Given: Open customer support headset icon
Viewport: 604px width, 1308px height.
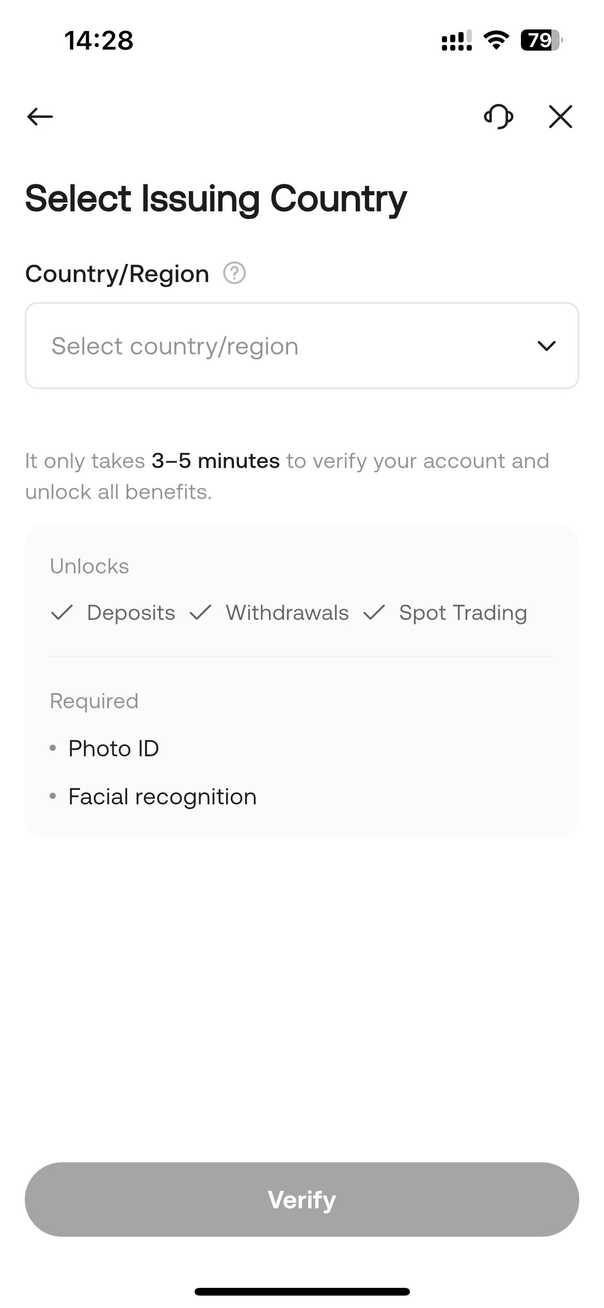Looking at the screenshot, I should pyautogui.click(x=498, y=116).
